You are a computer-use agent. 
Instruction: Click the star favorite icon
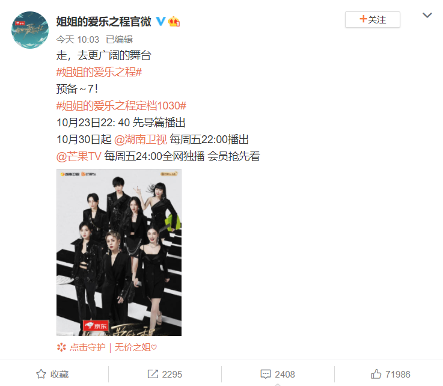pos(41,374)
